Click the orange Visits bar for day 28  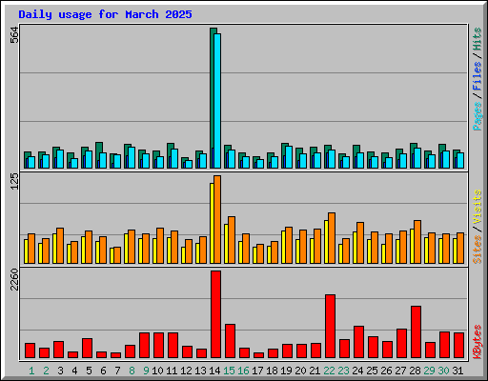[x=417, y=242]
